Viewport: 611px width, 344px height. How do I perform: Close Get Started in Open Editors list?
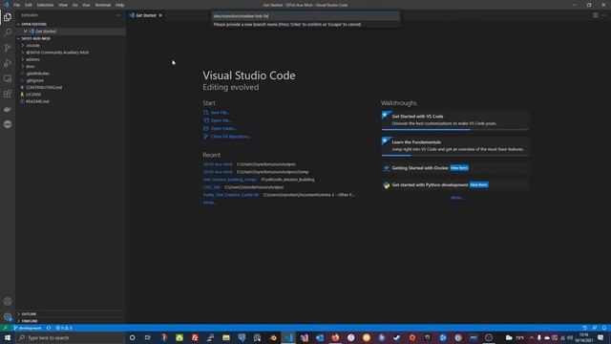tap(26, 32)
